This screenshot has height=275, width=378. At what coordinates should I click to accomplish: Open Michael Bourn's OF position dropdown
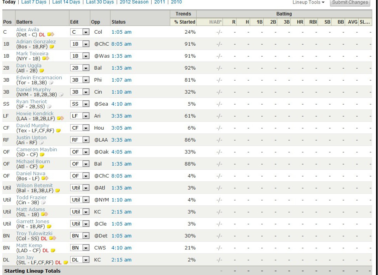point(80,164)
